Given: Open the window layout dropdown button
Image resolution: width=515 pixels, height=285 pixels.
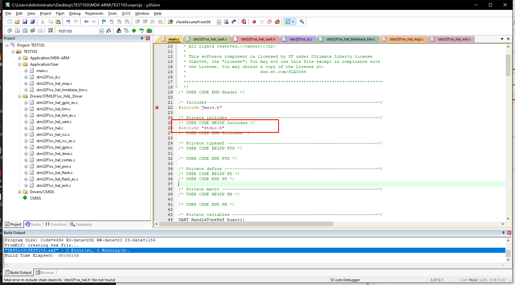Looking at the screenshot, I should (x=293, y=22).
